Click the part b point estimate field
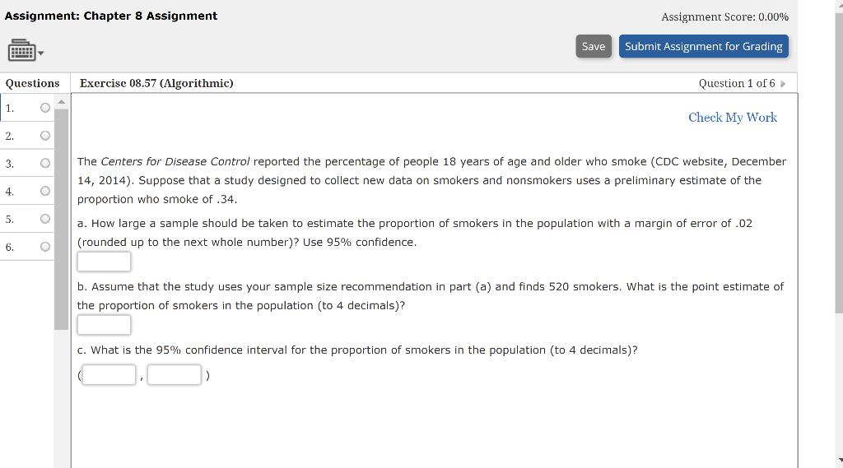 point(104,325)
